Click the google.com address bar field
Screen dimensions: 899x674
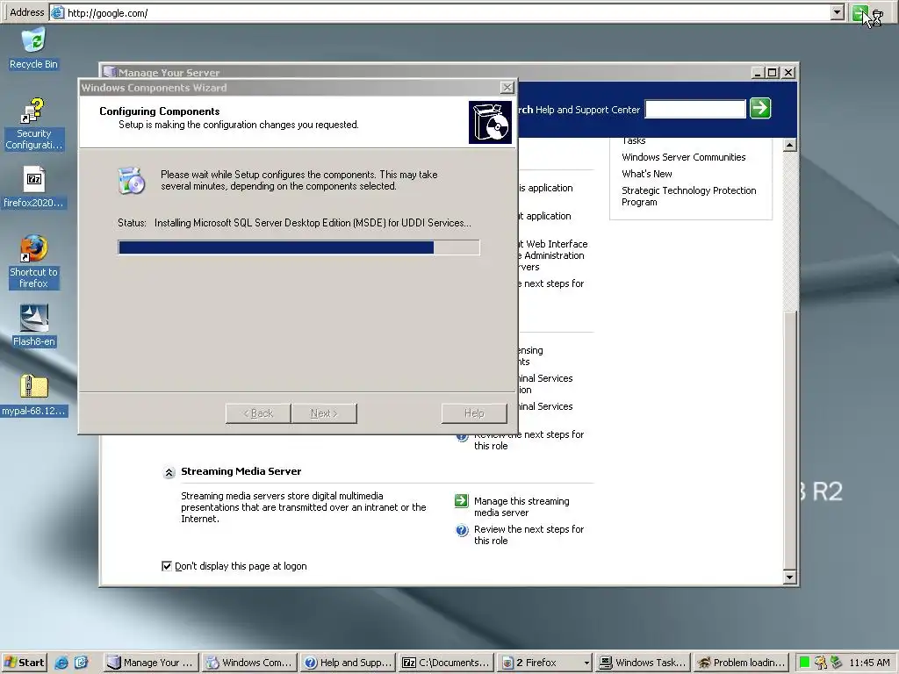pyautogui.click(x=439, y=12)
